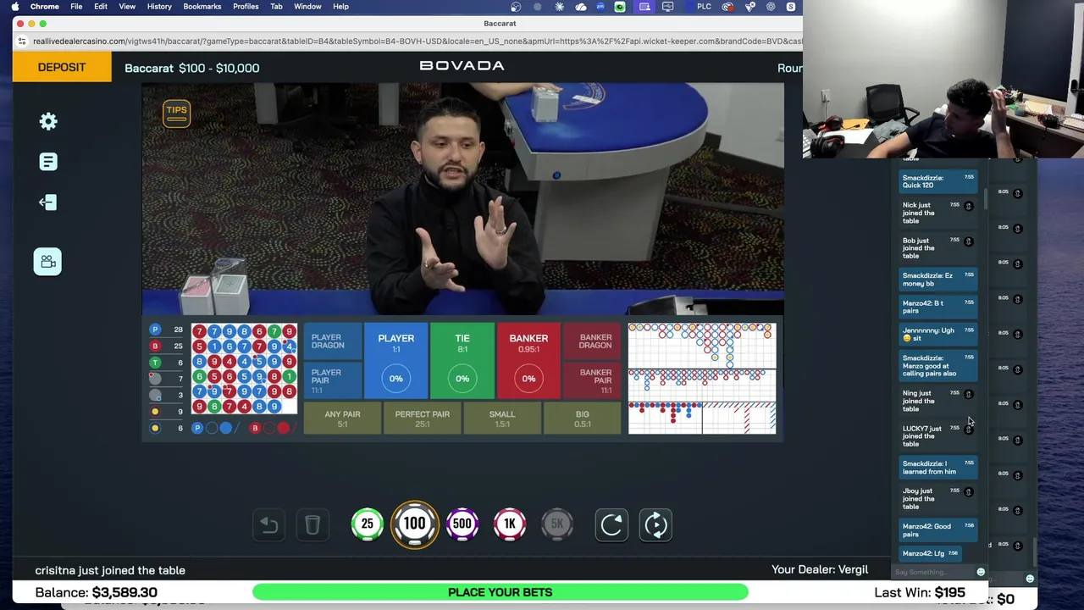
Task: Open the casino settings gear
Action: [x=48, y=121]
